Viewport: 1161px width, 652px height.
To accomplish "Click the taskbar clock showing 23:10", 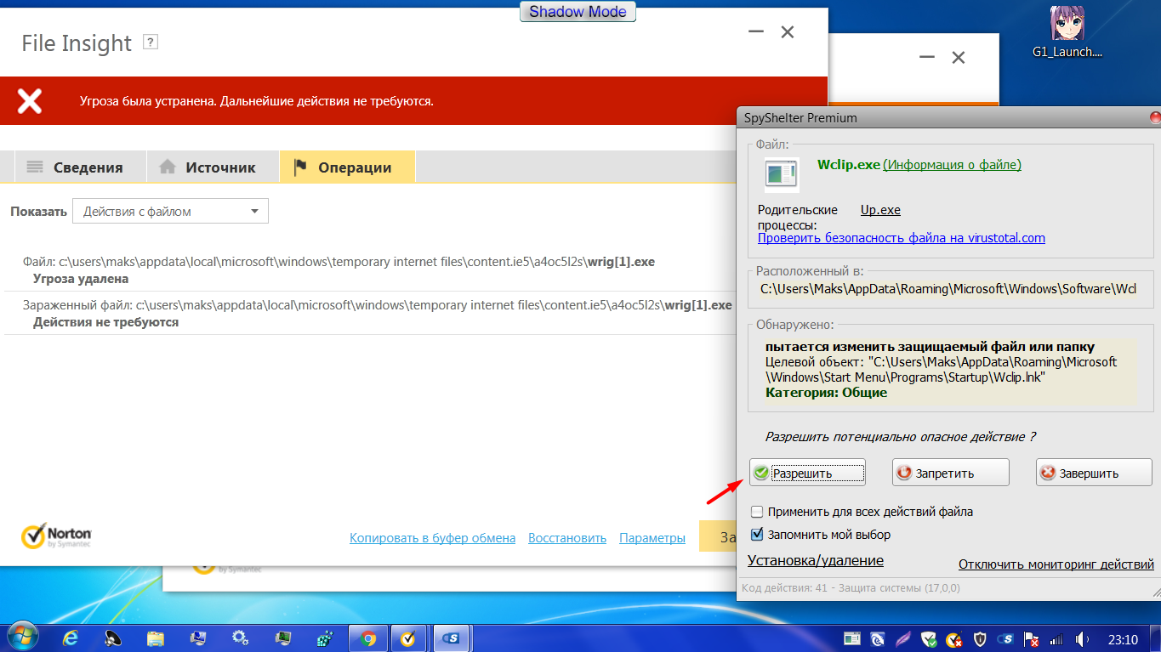I will click(1123, 638).
